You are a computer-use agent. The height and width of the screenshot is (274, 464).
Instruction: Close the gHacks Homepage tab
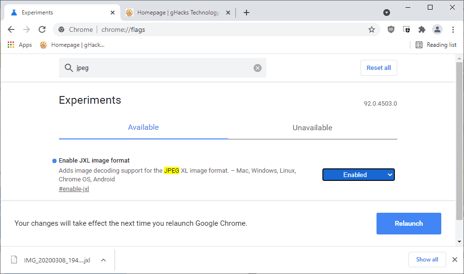(x=228, y=13)
